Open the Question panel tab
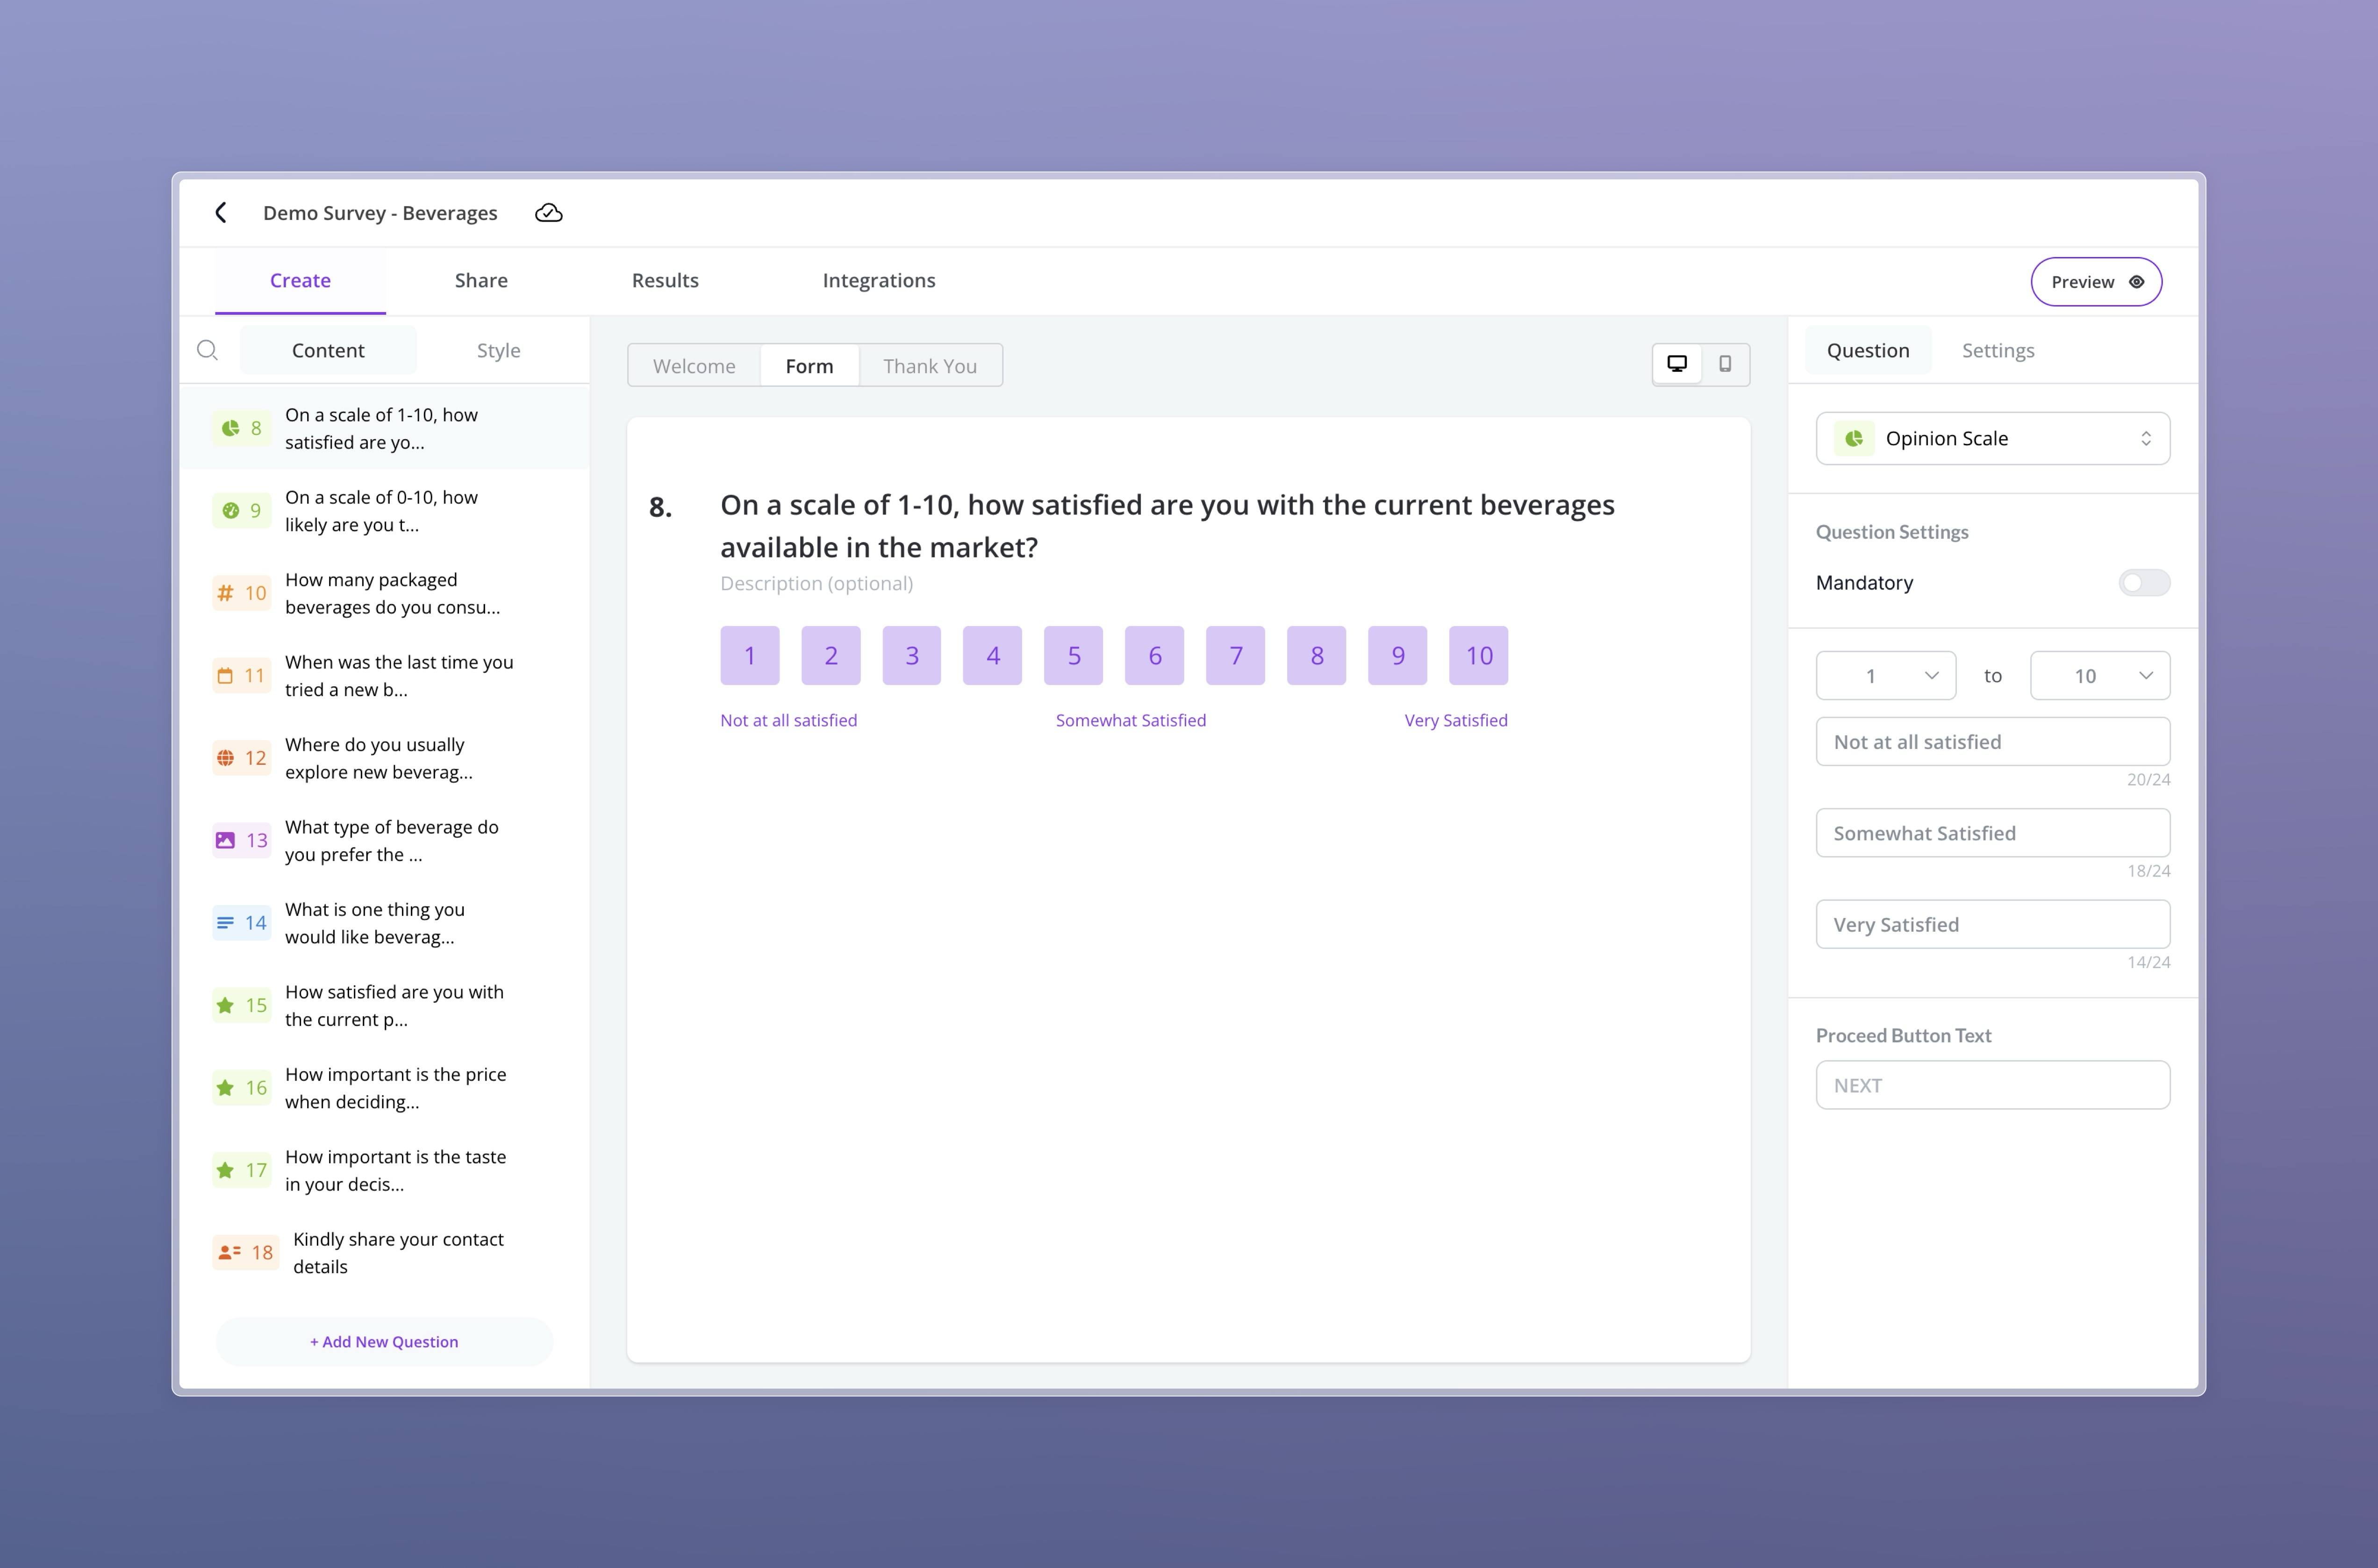Screen dimensions: 2378x1568 [1868, 350]
